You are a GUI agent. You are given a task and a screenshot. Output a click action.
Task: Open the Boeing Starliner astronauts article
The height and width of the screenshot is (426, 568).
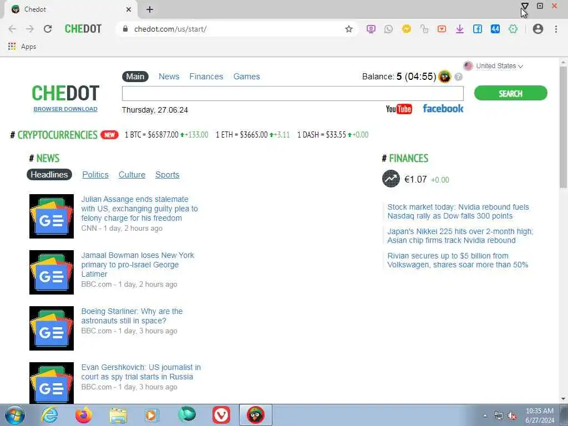[132, 316]
